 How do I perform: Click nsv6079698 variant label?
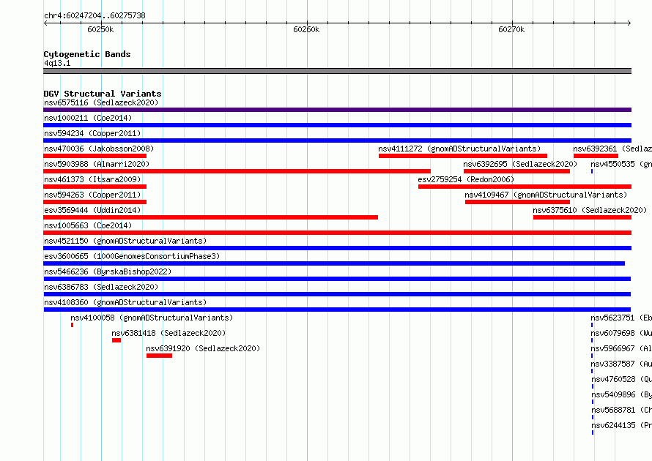[x=621, y=333]
